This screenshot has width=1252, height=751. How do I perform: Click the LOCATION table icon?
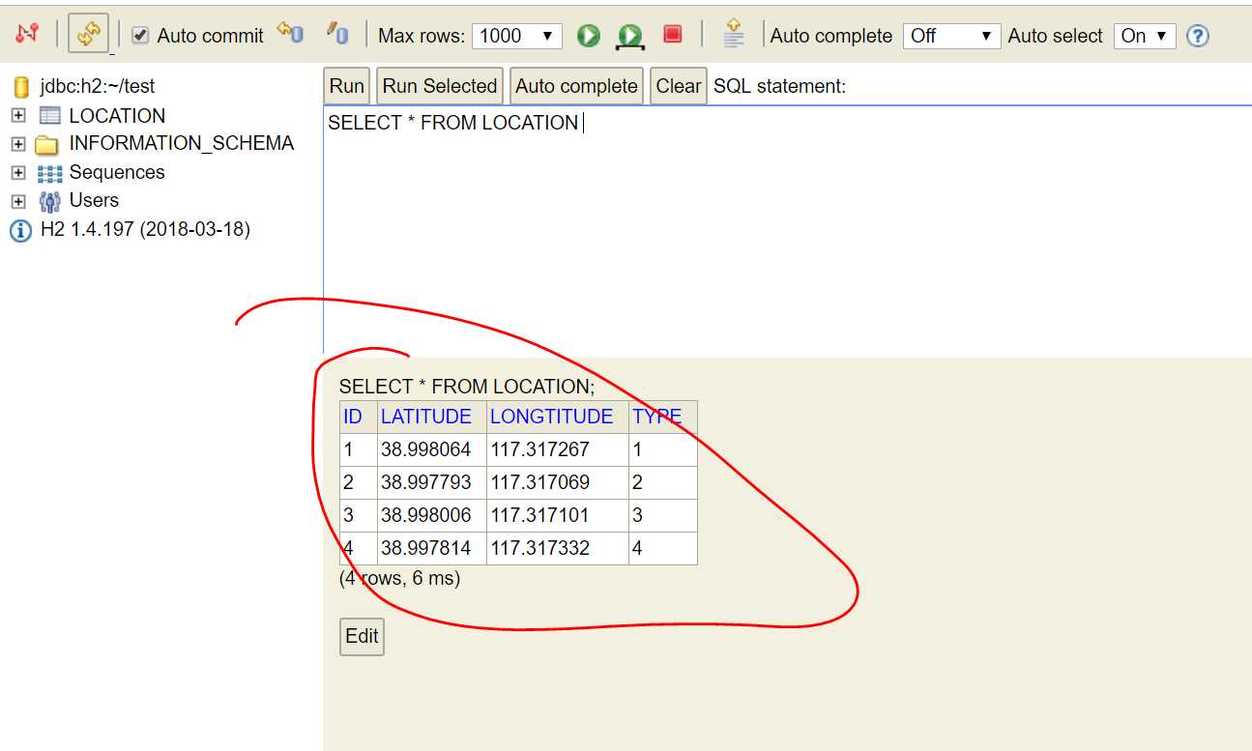49,116
